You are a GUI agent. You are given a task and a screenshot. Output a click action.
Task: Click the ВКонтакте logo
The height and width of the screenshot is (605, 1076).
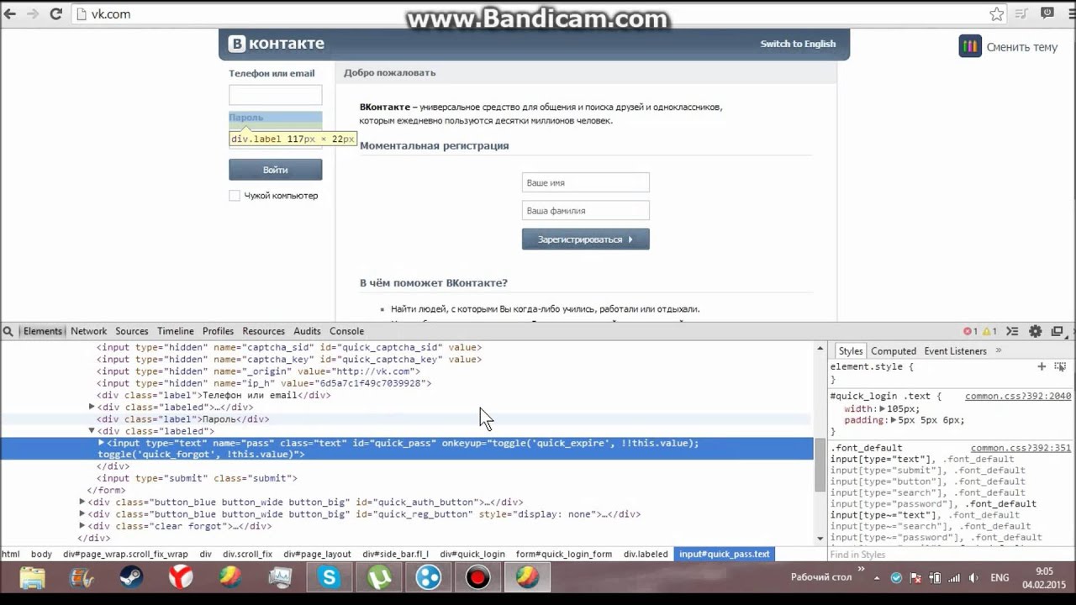277,44
